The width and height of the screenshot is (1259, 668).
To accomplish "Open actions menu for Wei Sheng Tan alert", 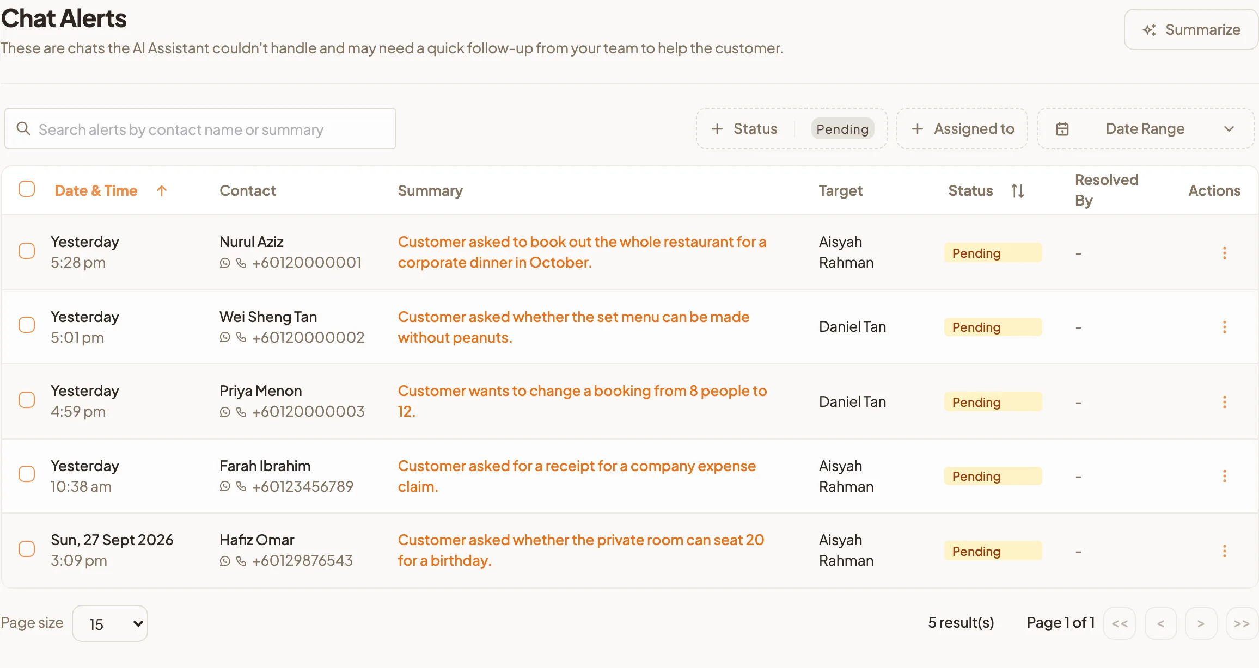I will point(1224,327).
